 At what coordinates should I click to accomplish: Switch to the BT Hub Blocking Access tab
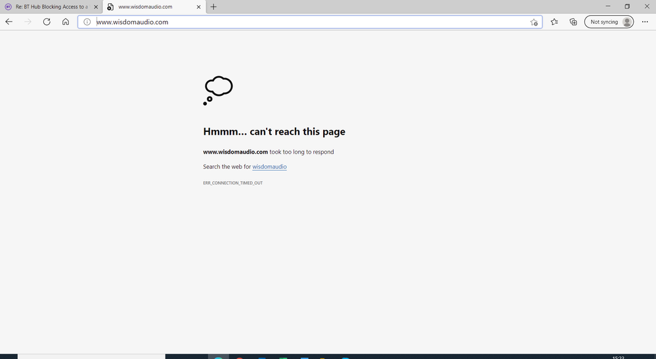click(51, 7)
